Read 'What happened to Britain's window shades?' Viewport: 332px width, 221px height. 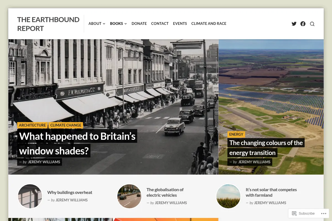pos(77,143)
